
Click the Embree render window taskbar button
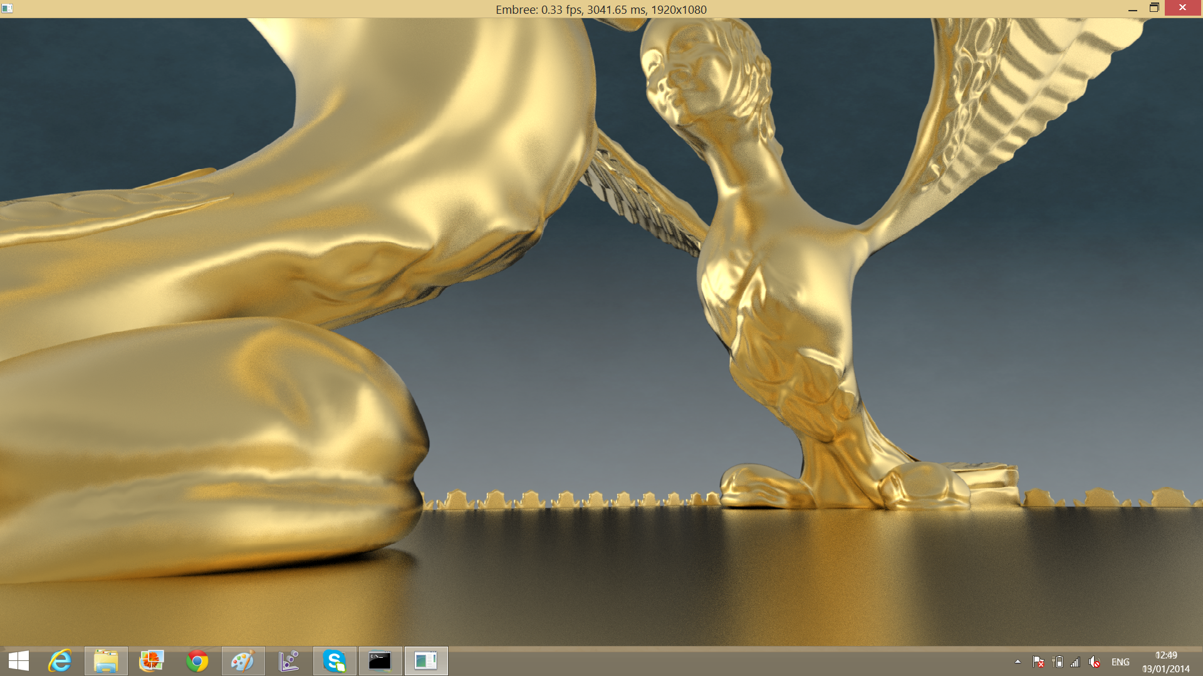pyautogui.click(x=426, y=661)
